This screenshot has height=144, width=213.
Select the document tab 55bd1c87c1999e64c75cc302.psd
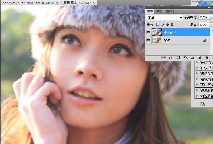click(47, 3)
